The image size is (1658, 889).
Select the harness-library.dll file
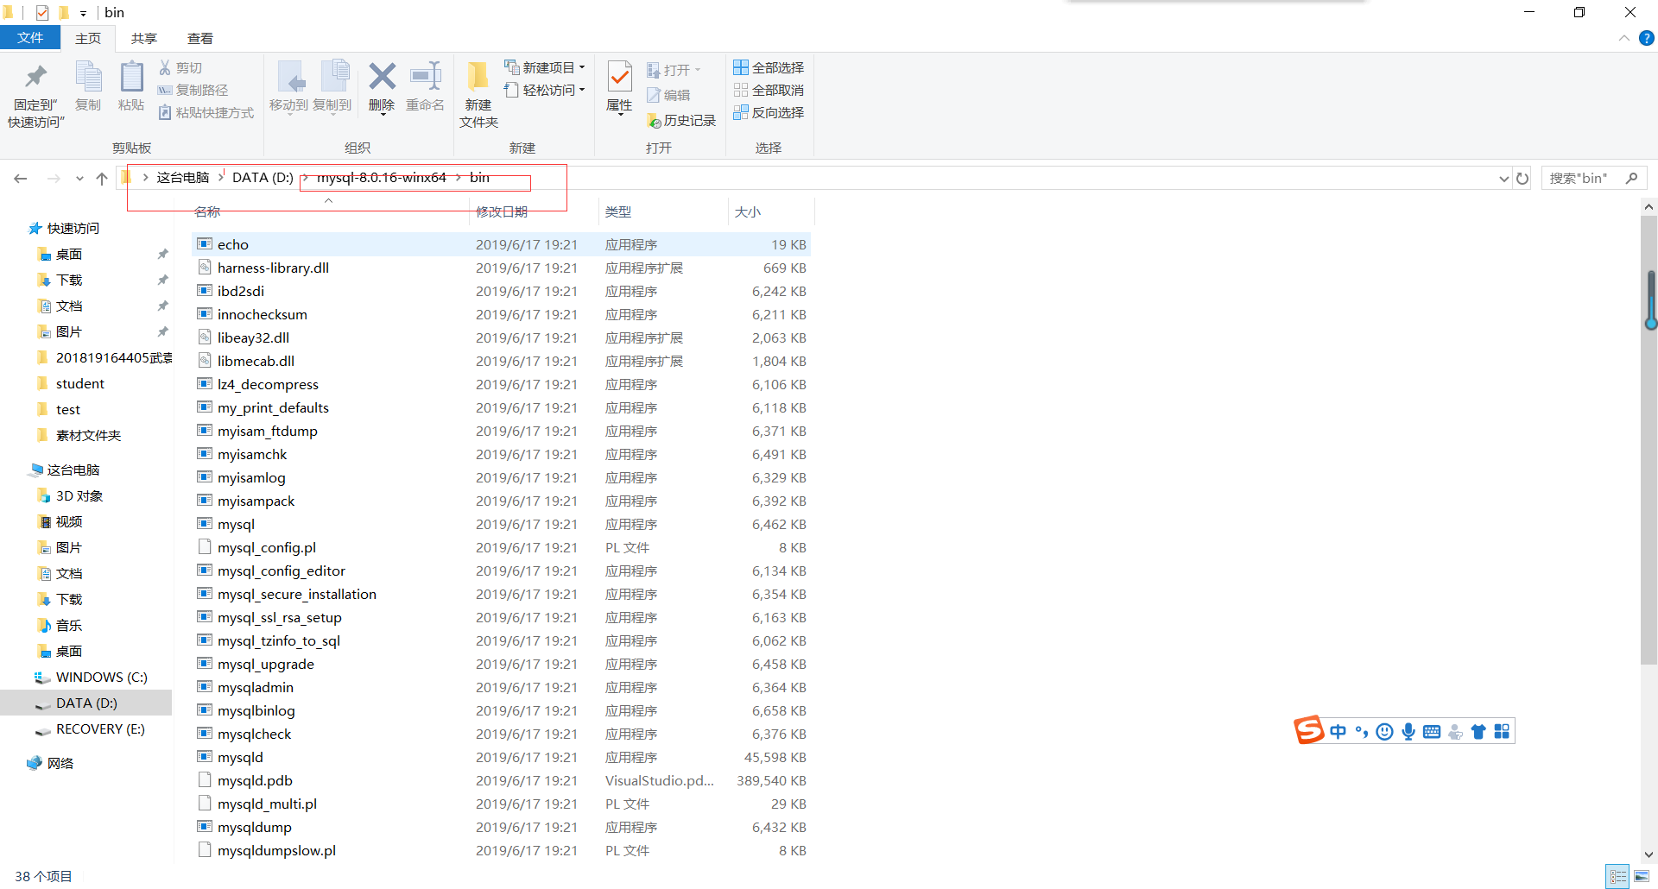(501, 268)
